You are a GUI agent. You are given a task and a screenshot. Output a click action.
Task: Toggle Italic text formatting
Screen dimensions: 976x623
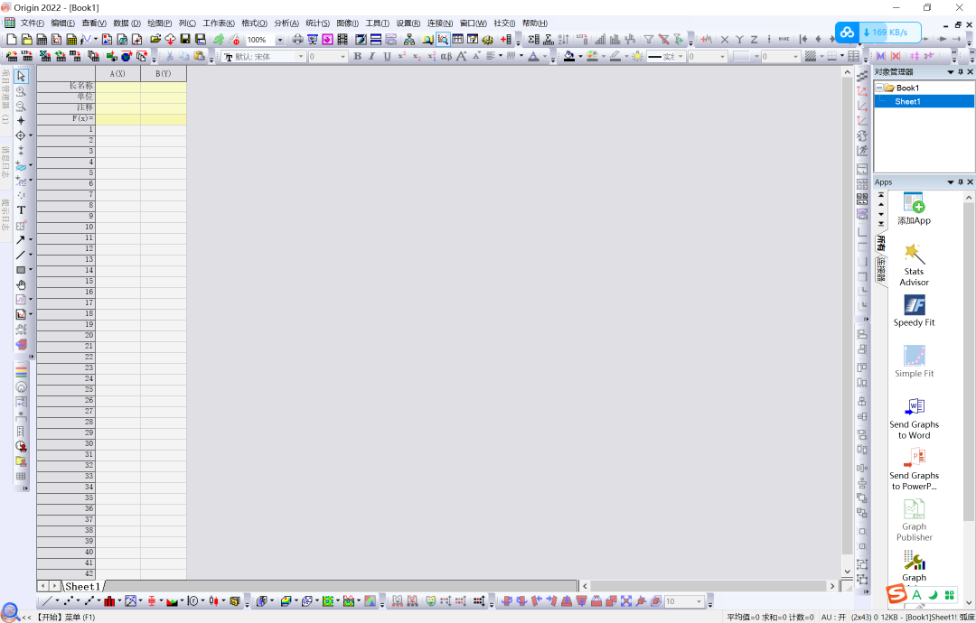[x=371, y=56]
